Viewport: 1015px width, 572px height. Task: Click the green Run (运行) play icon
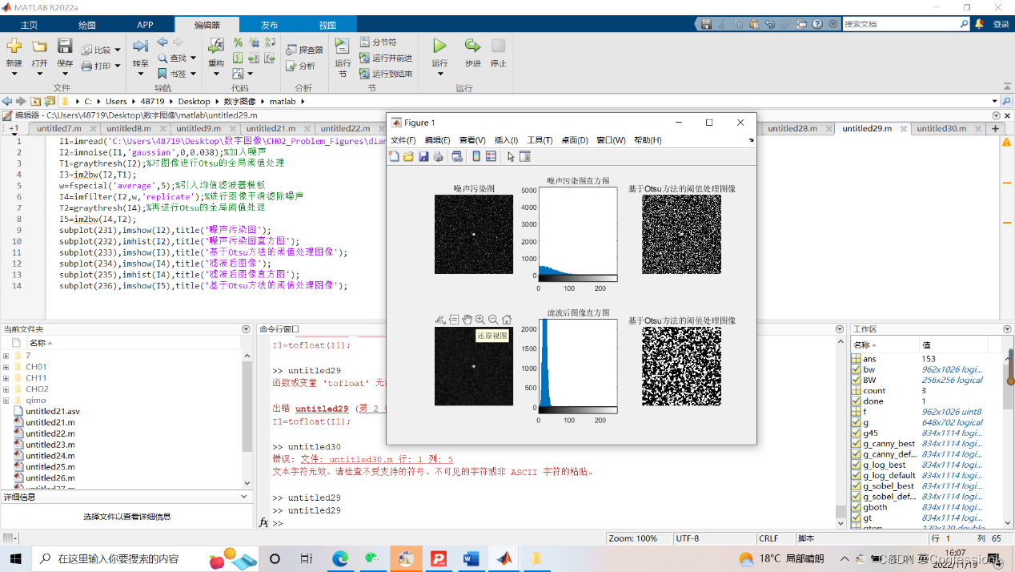click(x=439, y=46)
